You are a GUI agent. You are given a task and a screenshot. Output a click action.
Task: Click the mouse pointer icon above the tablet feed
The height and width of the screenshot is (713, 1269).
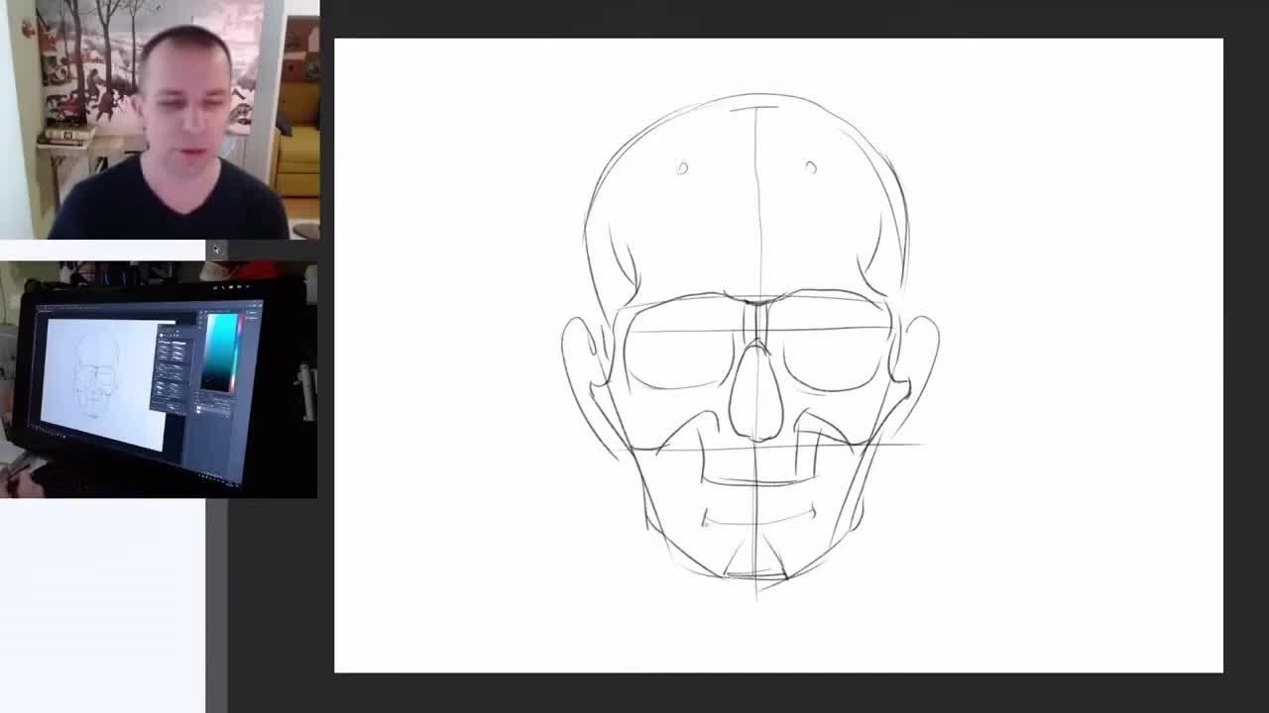point(217,250)
